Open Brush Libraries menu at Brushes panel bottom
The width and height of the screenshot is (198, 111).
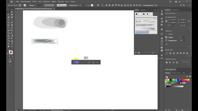pos(136,53)
